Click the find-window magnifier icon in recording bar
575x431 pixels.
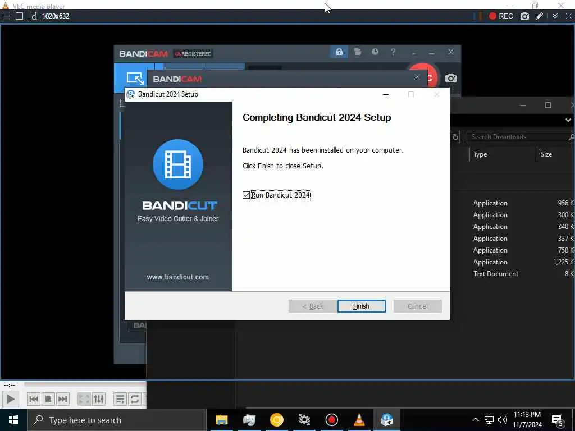point(33,16)
